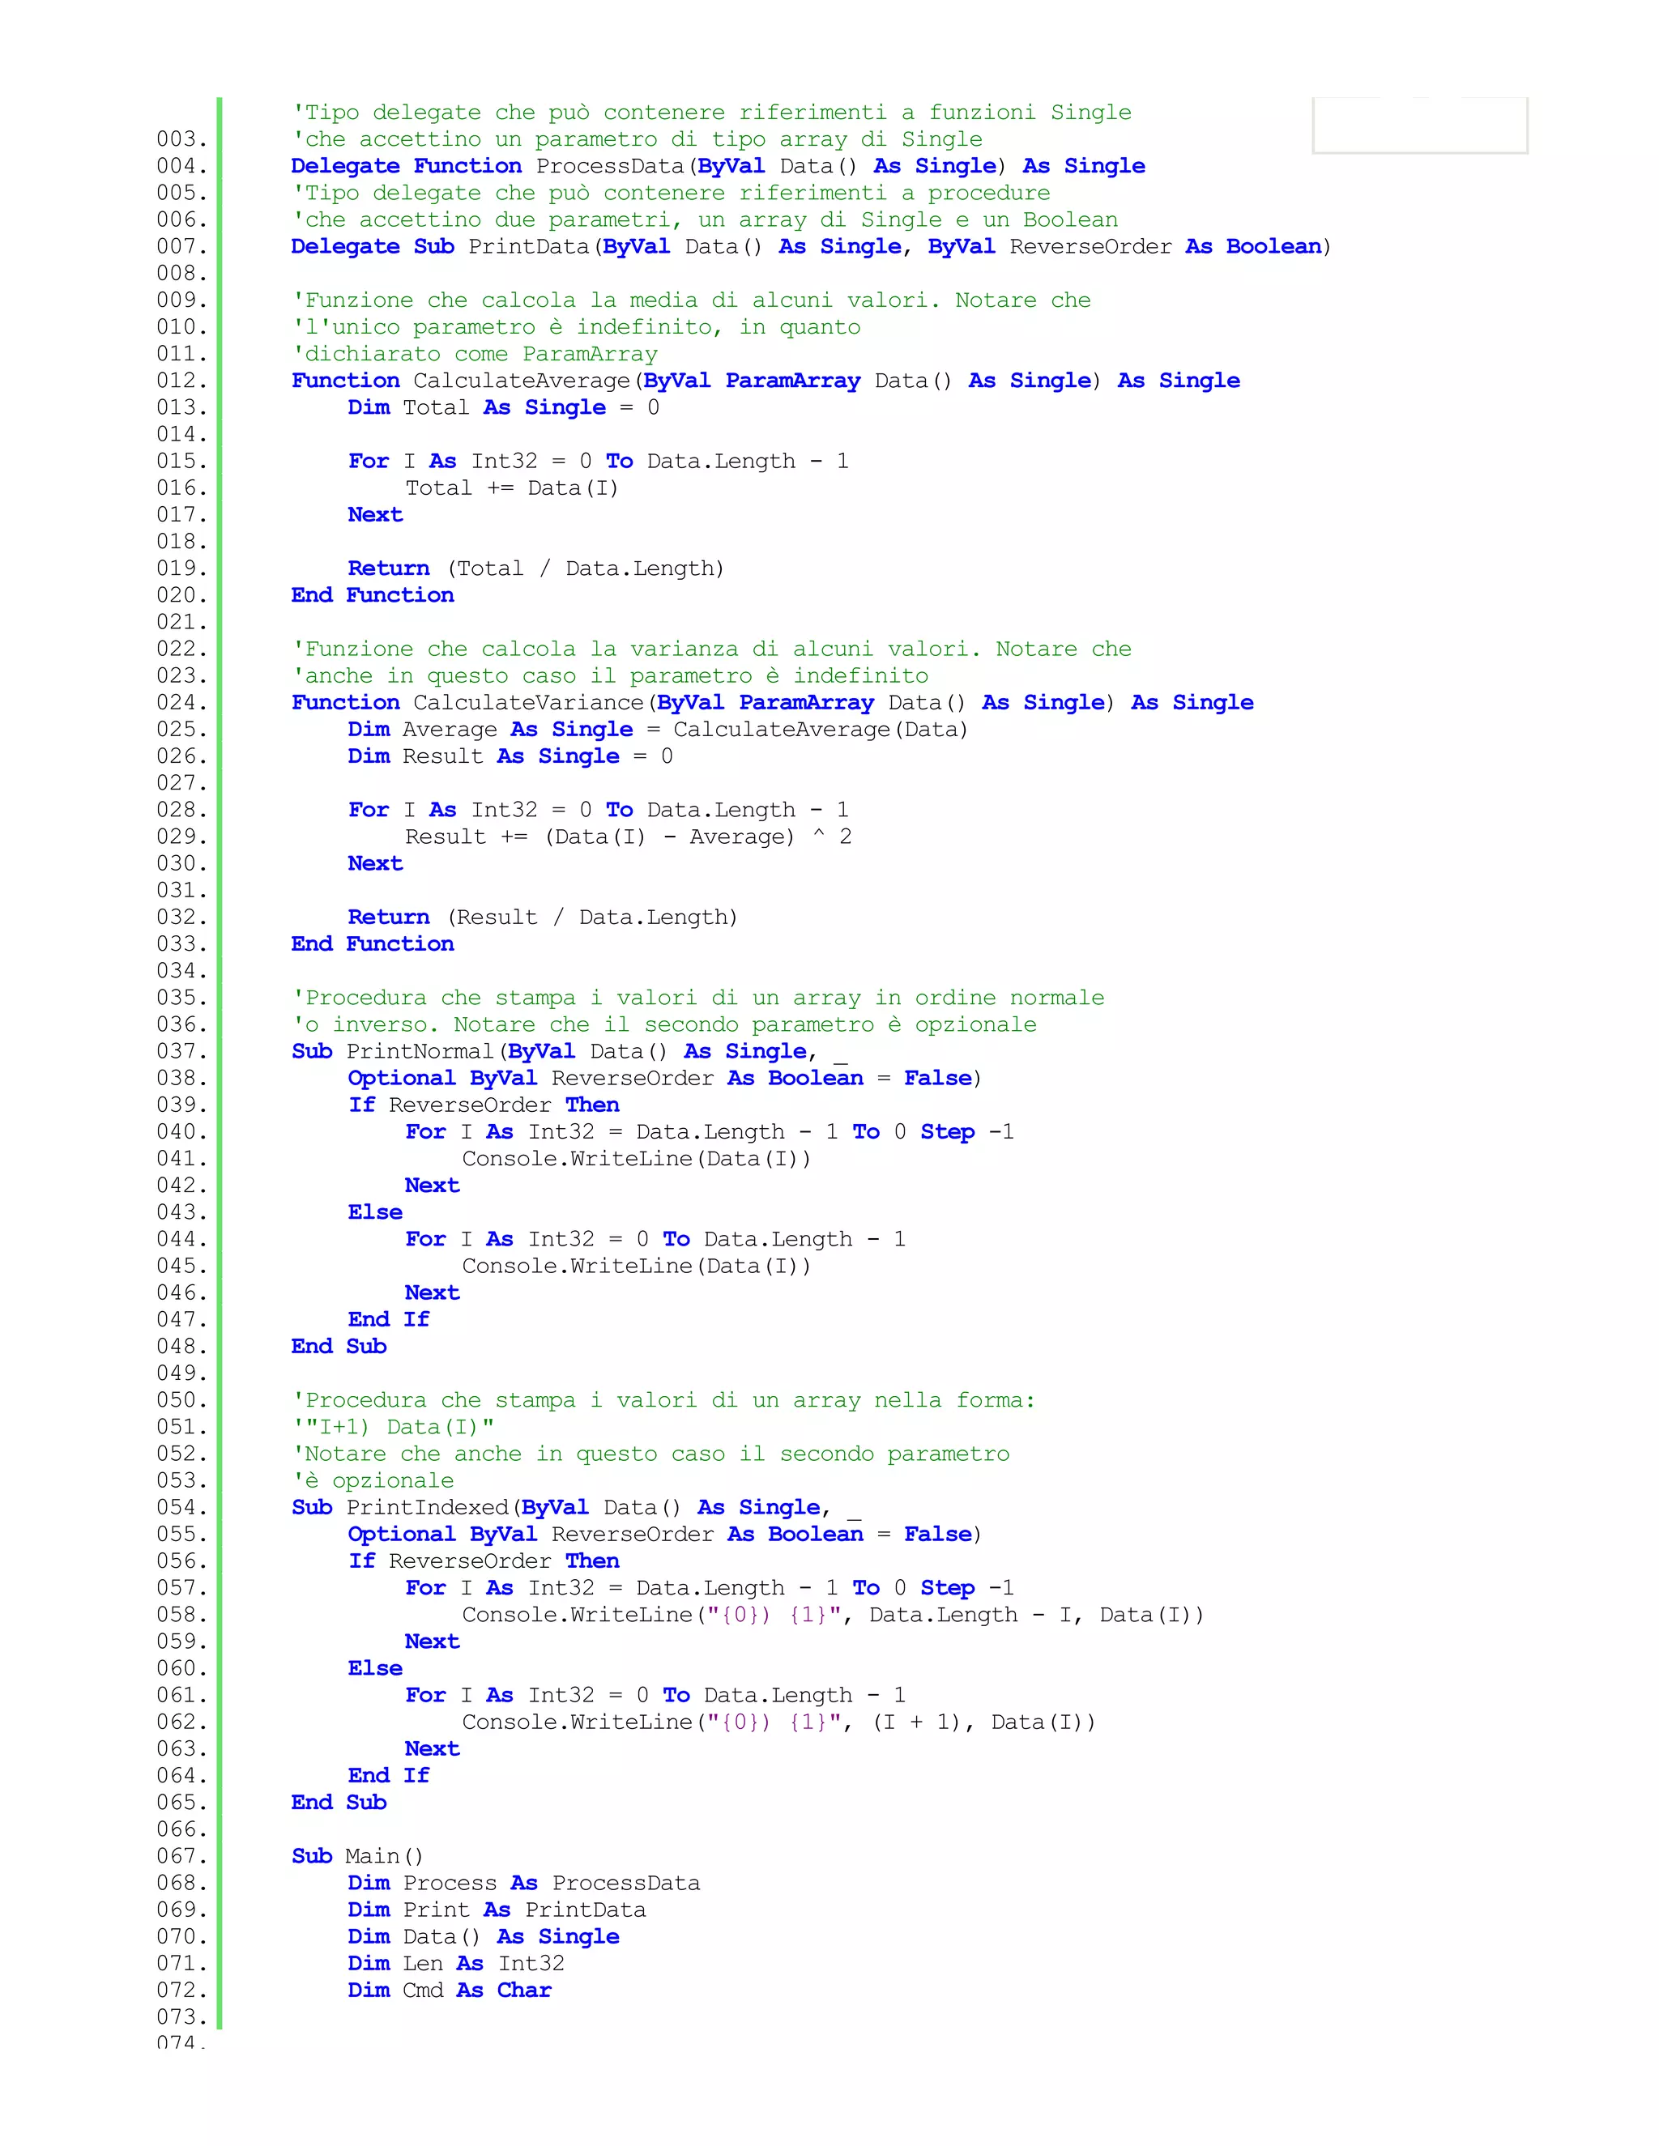Click the 'Delegate Sub PrintData' declaration line
The width and height of the screenshot is (1659, 2146).
811,247
